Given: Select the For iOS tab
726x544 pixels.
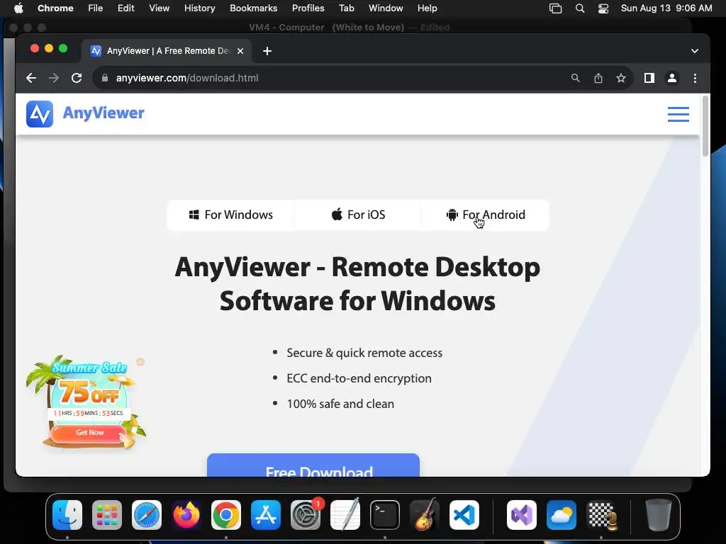Looking at the screenshot, I should (x=358, y=215).
